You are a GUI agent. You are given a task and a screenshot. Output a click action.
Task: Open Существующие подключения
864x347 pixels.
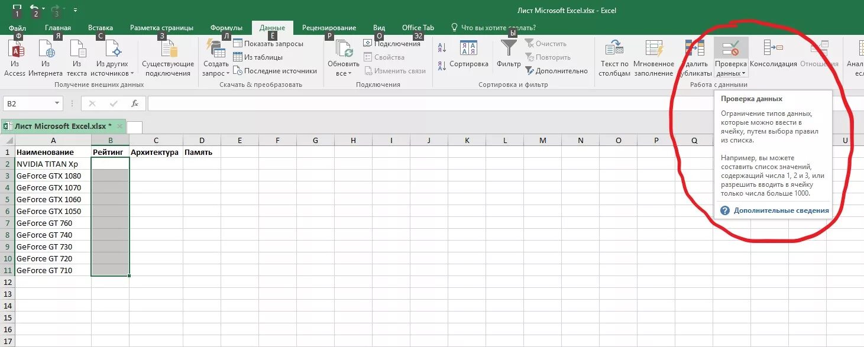tap(168, 58)
